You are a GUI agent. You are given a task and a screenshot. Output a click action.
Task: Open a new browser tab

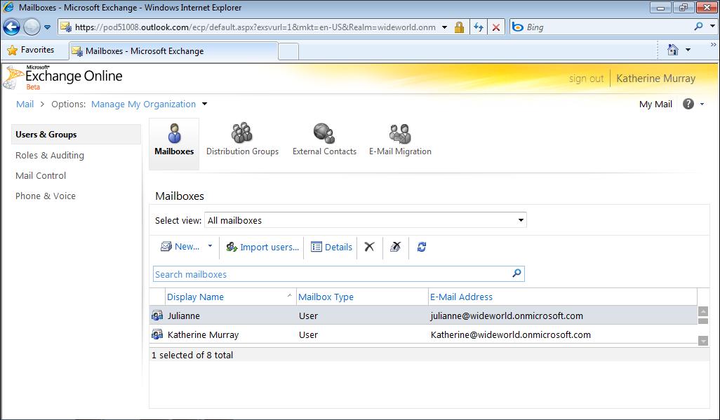[288, 51]
